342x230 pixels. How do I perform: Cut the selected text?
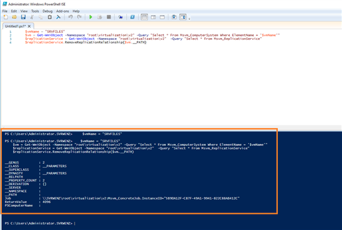pos(32,17)
